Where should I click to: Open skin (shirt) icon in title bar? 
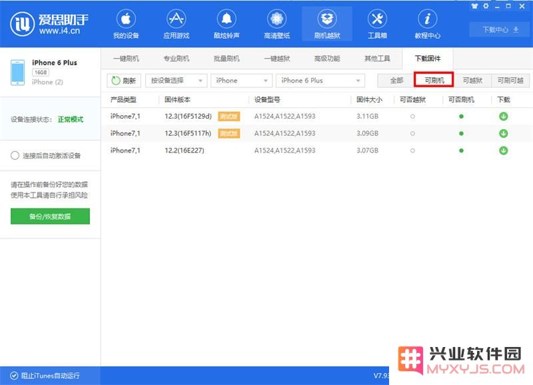click(474, 6)
